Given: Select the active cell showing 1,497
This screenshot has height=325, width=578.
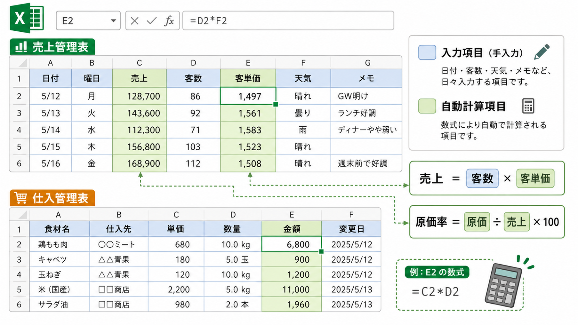Looking at the screenshot, I should 248,96.
